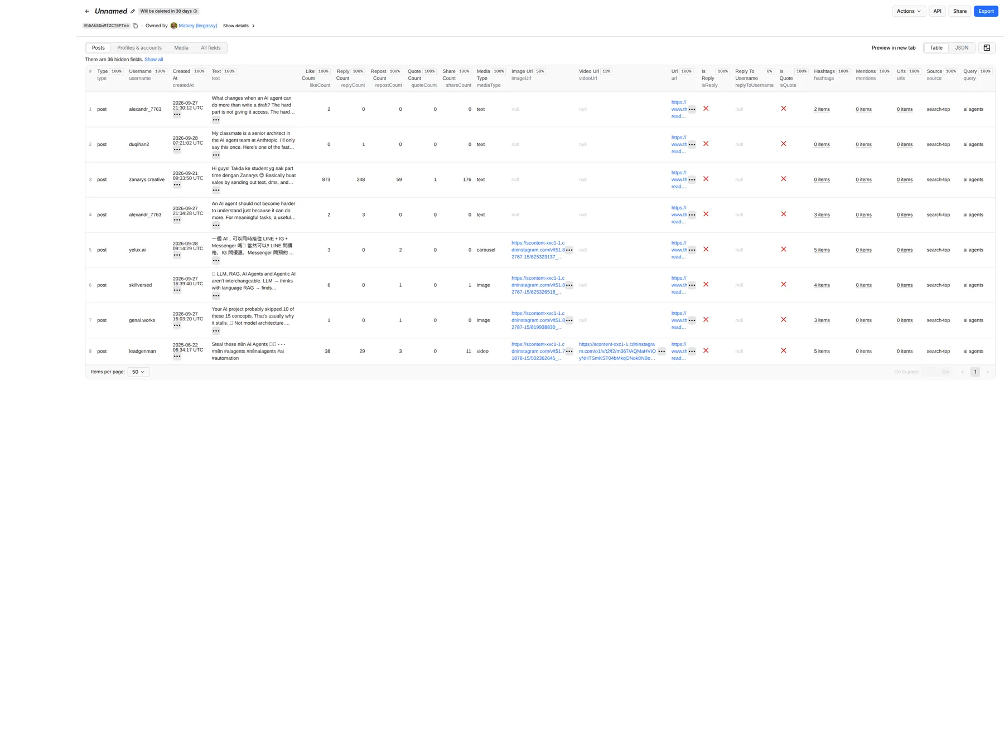Viewport: 1004px width, 746px height.
Task: Click the Share button
Action: [x=959, y=11]
